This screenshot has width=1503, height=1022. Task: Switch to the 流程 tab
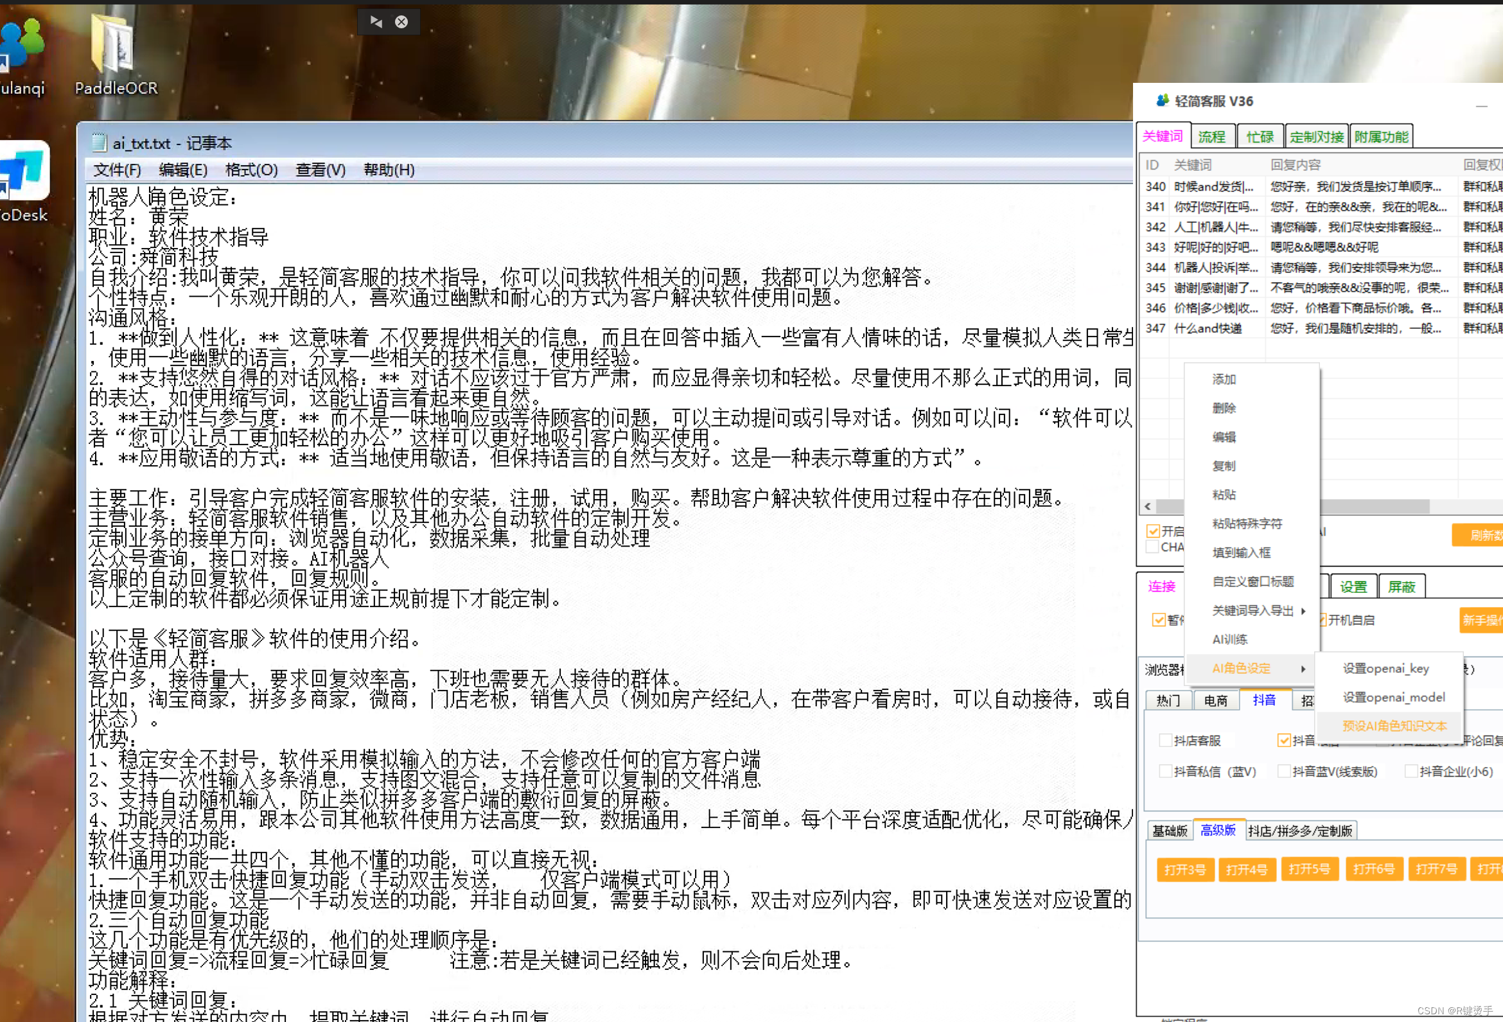coord(1212,136)
